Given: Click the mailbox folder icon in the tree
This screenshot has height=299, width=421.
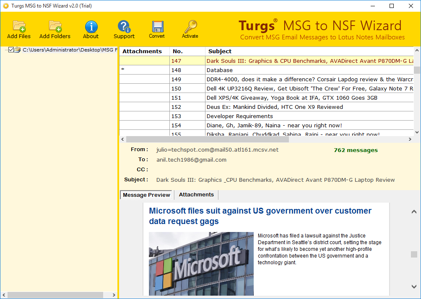Looking at the screenshot, I should click(x=18, y=49).
